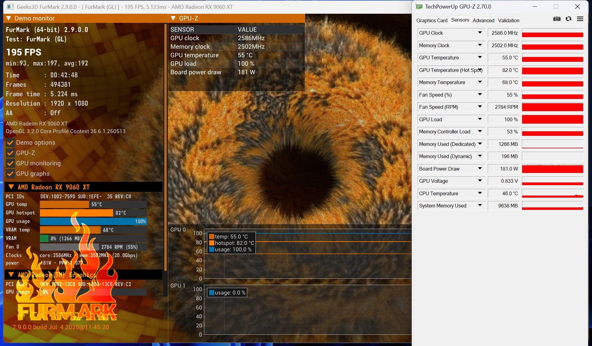Open the Memory Temperature sensor dropdown
The height and width of the screenshot is (346, 592).
pos(480,82)
